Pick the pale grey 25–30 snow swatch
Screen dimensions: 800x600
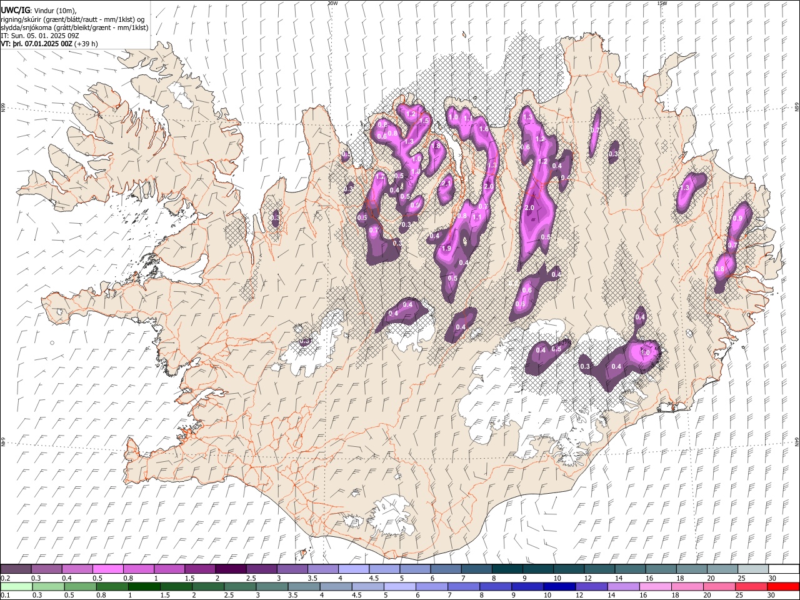tap(754, 569)
